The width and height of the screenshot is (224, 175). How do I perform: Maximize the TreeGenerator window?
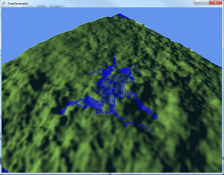tap(205, 2)
